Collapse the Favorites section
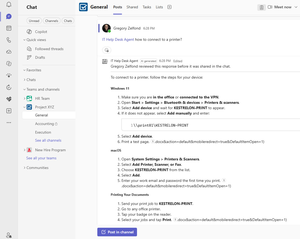The height and width of the screenshot is (239, 300). 24,70
